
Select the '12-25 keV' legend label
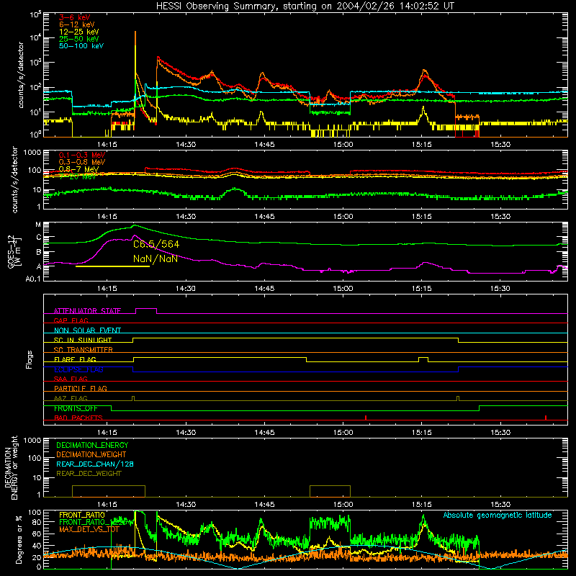[x=79, y=32]
